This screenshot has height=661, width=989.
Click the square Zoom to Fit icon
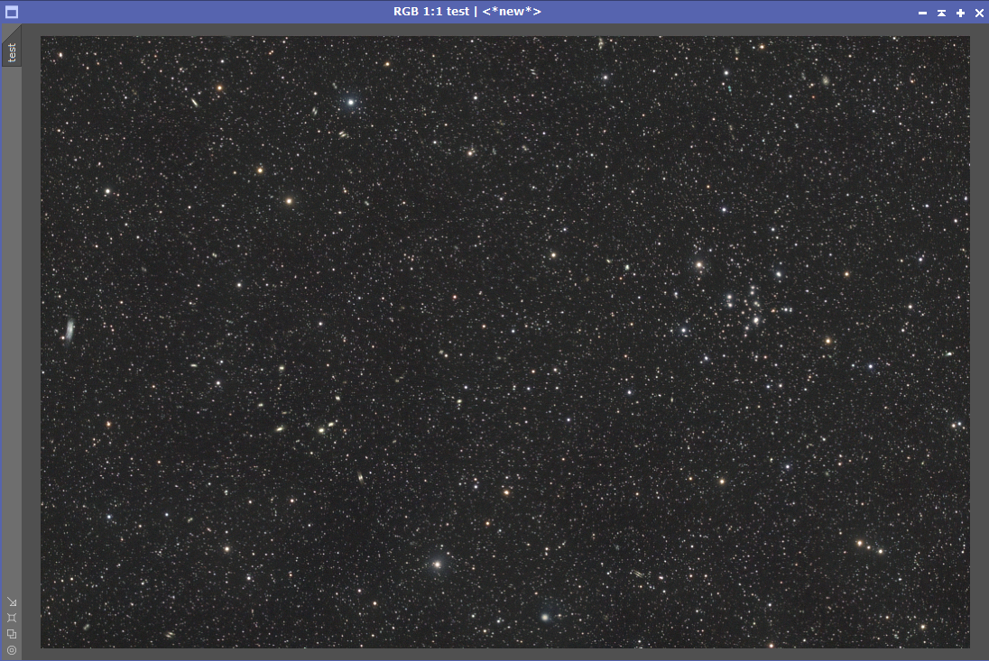click(12, 618)
